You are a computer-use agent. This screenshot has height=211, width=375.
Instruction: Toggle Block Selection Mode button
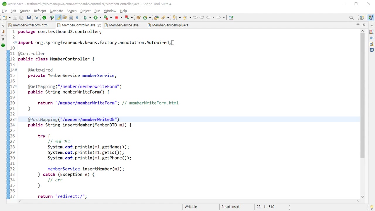pyautogui.click(x=71, y=18)
